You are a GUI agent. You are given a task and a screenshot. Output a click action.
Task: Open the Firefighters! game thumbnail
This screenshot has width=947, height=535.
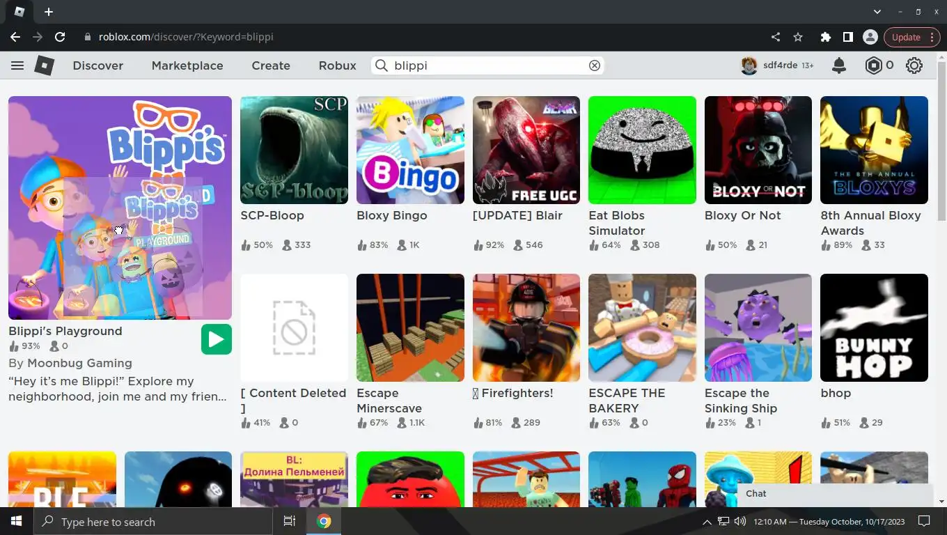pos(526,327)
